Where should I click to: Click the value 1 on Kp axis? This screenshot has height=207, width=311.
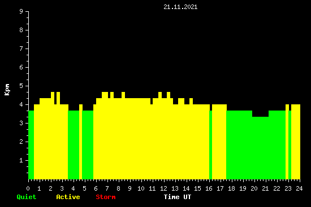click(21, 160)
